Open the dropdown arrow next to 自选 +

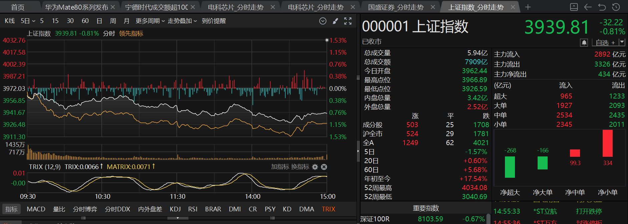coord(622,42)
